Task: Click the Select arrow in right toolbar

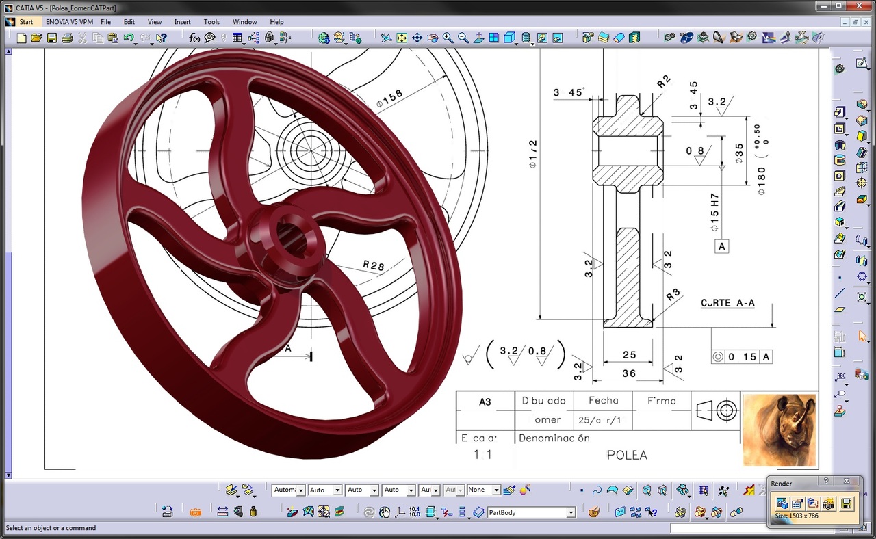Action: [862, 336]
